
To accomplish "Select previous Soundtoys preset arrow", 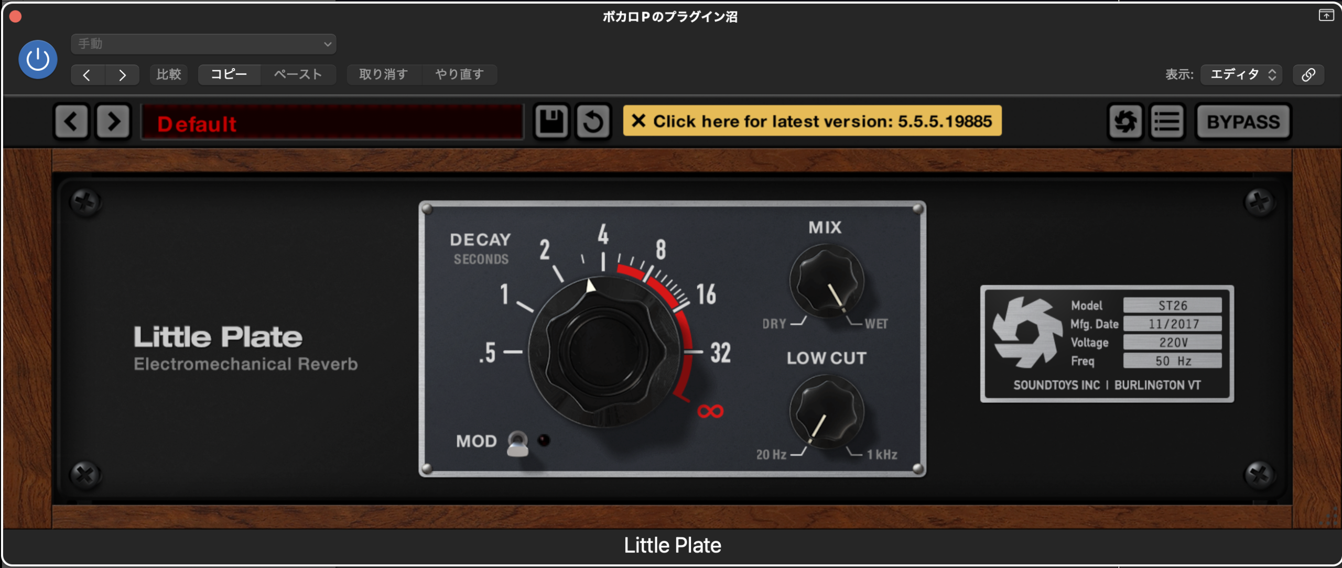I will pos(71,122).
